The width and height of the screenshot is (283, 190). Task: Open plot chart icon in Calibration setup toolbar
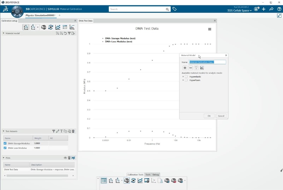pyautogui.click(x=58, y=27)
